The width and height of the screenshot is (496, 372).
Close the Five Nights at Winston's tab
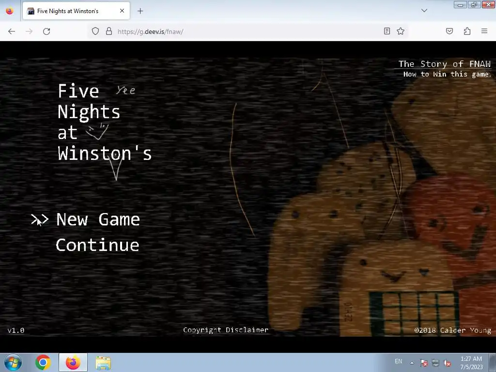(122, 11)
